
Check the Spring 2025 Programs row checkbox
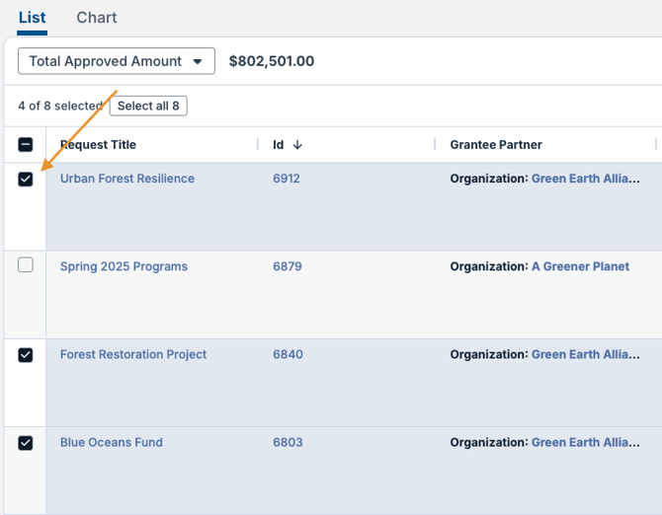point(26,265)
